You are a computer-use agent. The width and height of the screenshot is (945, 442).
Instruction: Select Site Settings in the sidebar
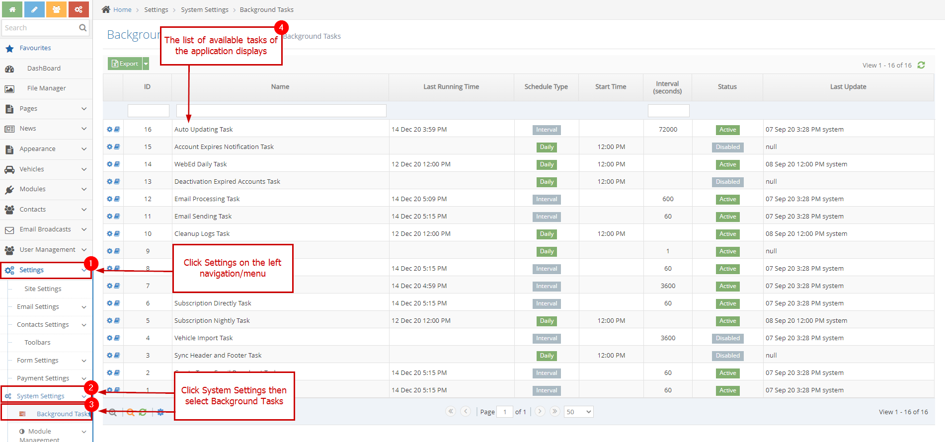click(x=43, y=289)
